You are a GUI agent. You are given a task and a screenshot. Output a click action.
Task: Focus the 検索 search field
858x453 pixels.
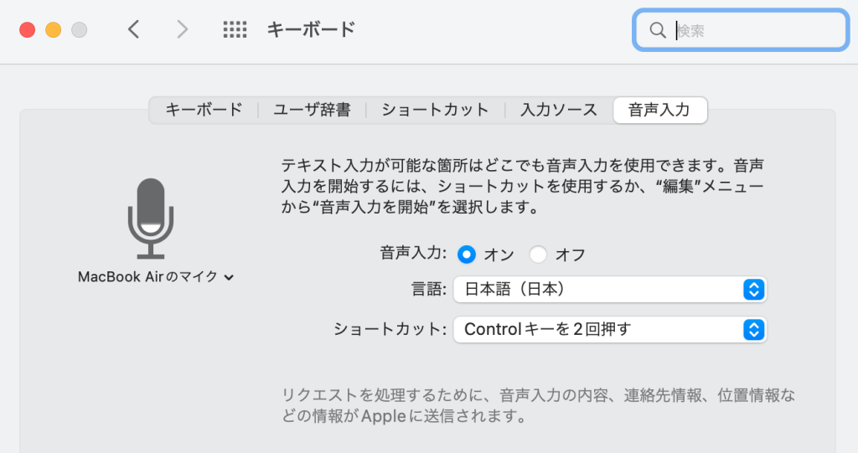click(x=754, y=30)
